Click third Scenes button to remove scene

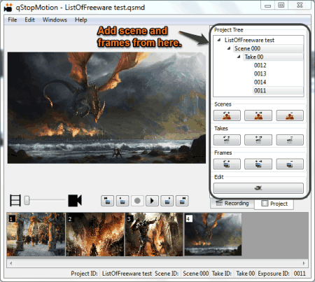click(290, 115)
